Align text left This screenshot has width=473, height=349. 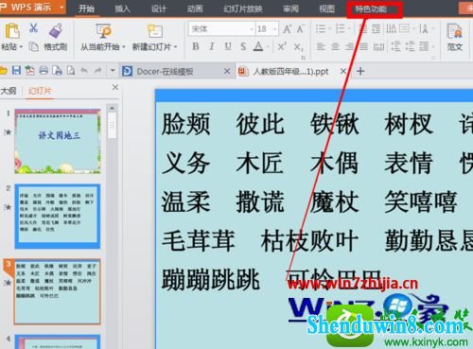pos(321,46)
